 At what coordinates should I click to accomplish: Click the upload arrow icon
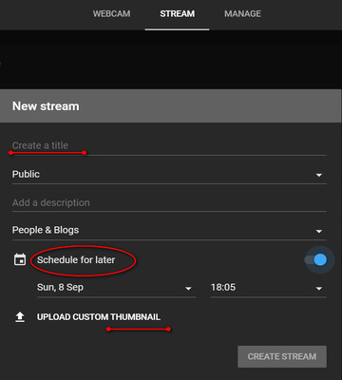[20, 317]
